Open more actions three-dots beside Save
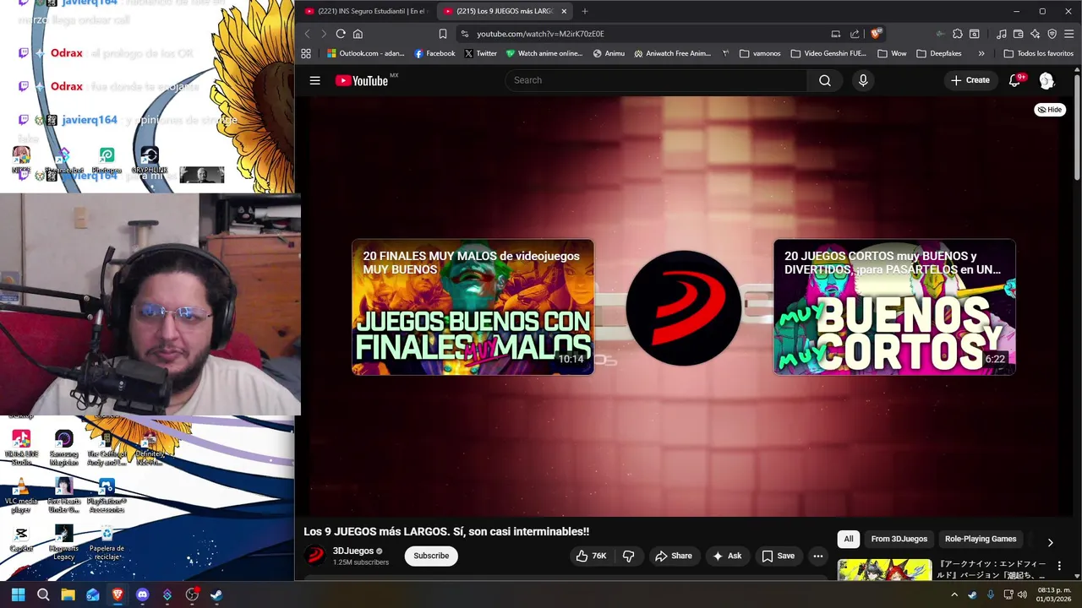1082x608 pixels. click(817, 556)
